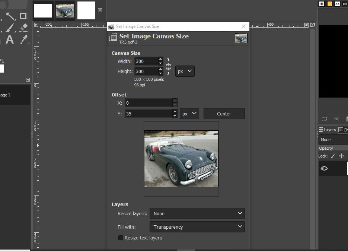Open the Patterns dock icon
The width and height of the screenshot is (348, 251).
[330, 4]
